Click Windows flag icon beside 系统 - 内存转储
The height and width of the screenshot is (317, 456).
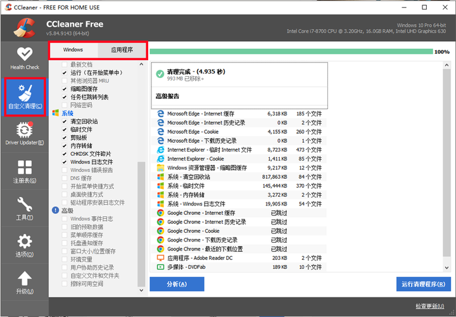[x=160, y=195]
